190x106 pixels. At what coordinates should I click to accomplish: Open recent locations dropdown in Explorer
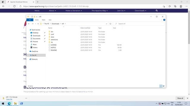[36, 24]
